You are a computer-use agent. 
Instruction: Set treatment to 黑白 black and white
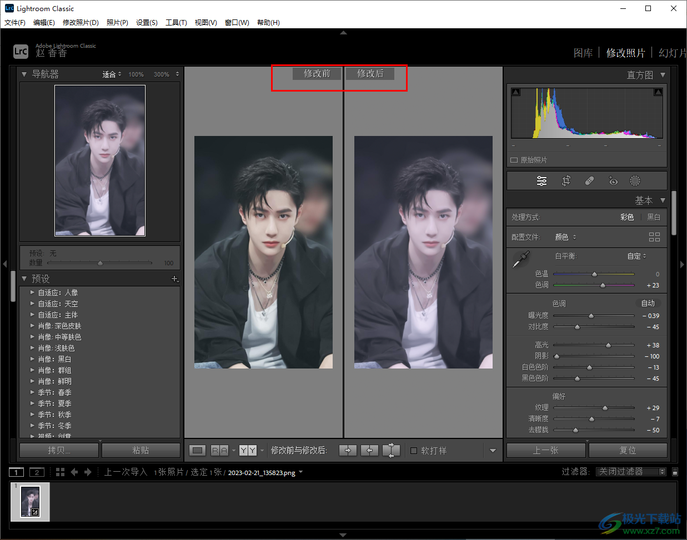pyautogui.click(x=654, y=217)
